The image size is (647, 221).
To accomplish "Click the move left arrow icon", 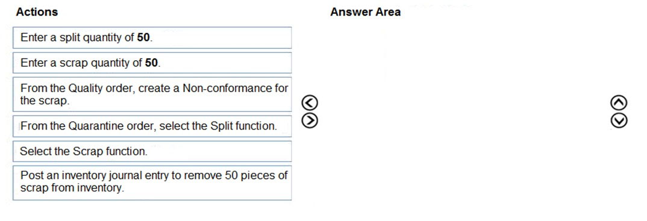I will click(x=310, y=102).
